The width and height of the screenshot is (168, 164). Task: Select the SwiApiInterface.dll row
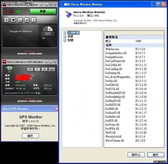[x=134, y=53]
